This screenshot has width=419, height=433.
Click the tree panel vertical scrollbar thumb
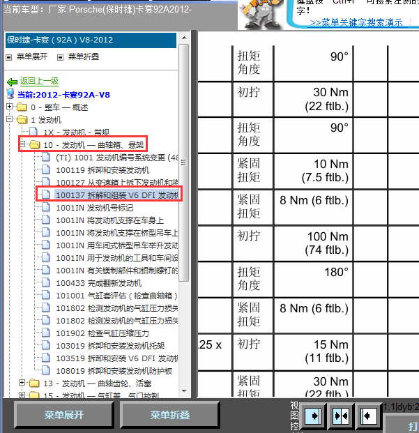pos(184,163)
